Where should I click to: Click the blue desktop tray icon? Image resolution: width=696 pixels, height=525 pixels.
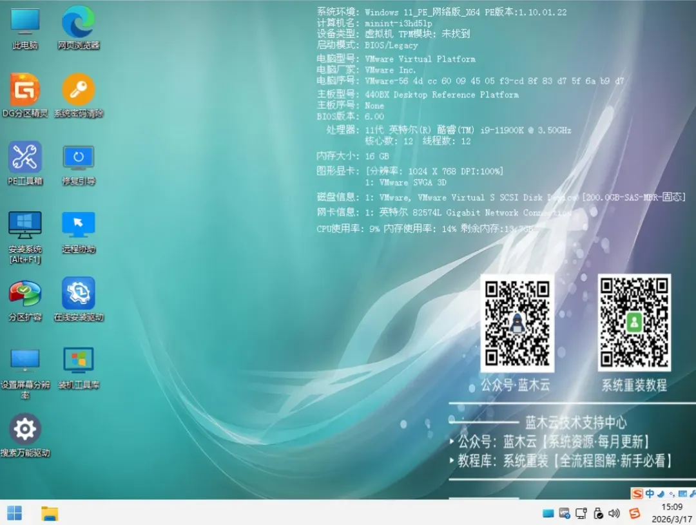coord(548,513)
